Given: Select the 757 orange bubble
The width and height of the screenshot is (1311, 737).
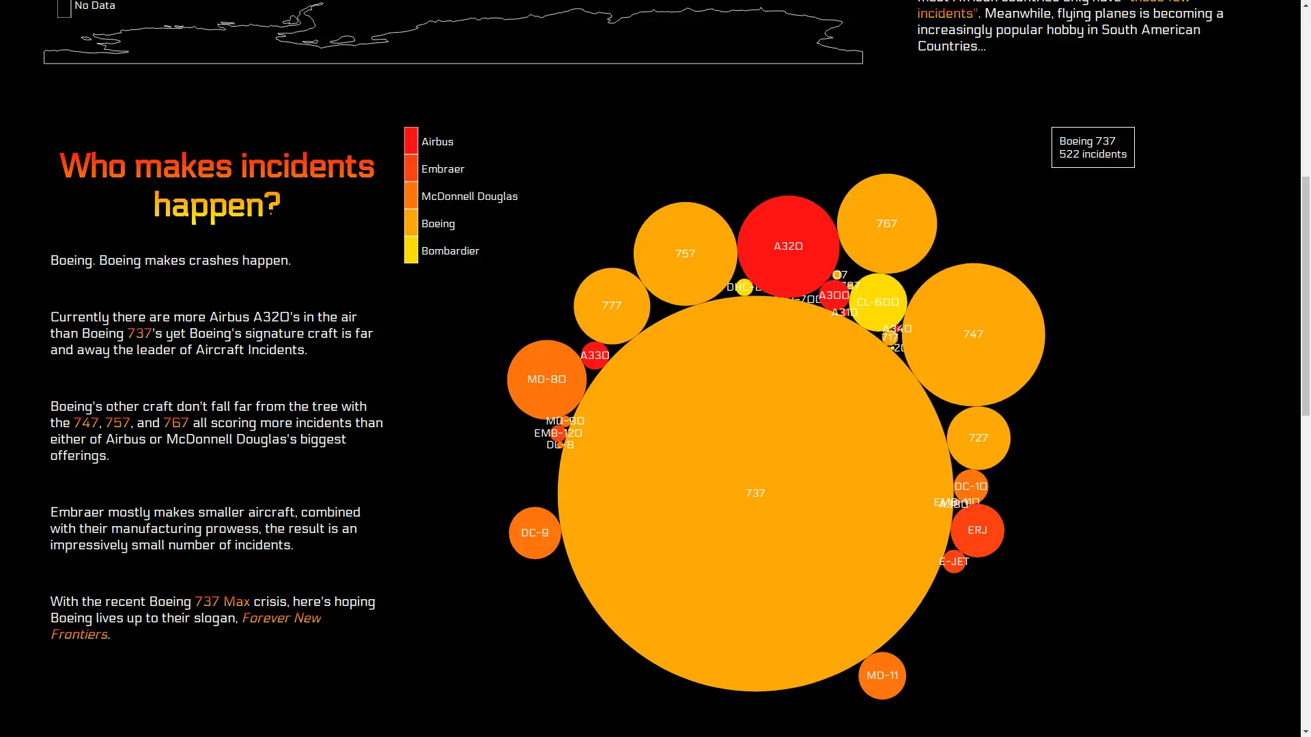Looking at the screenshot, I should coord(685,254).
